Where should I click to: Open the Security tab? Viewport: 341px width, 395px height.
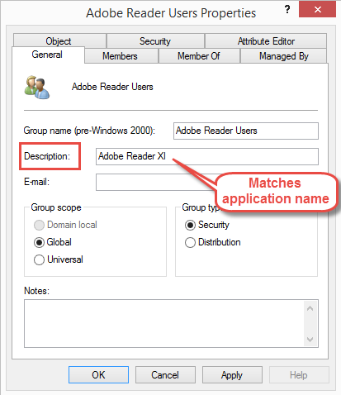click(x=155, y=41)
